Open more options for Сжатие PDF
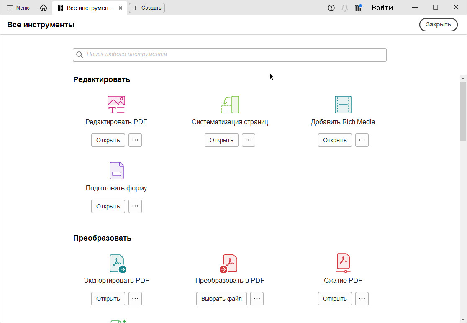Viewport: 467px width, 323px height. (x=362, y=299)
